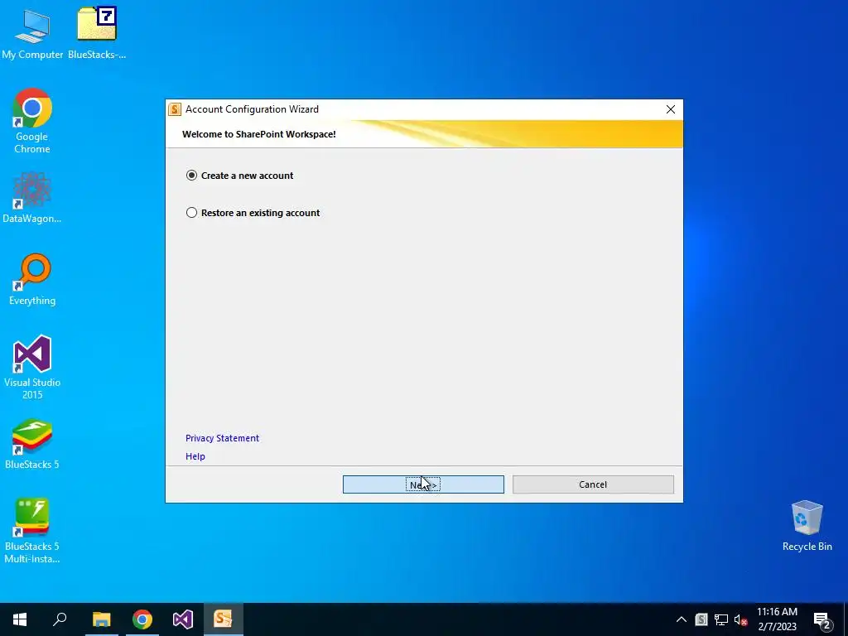Click the muted volume tray icon
The width and height of the screenshot is (848, 636).
coord(740,619)
